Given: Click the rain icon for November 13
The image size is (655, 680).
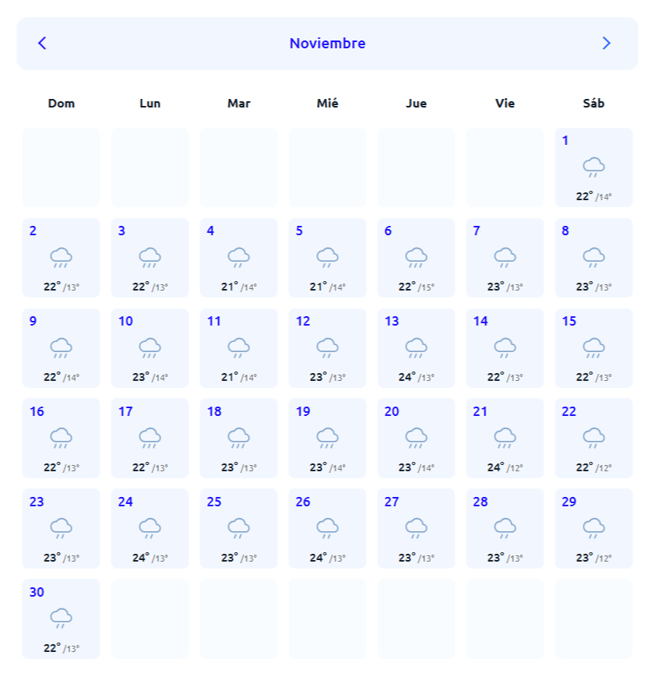Looking at the screenshot, I should click(x=416, y=347).
